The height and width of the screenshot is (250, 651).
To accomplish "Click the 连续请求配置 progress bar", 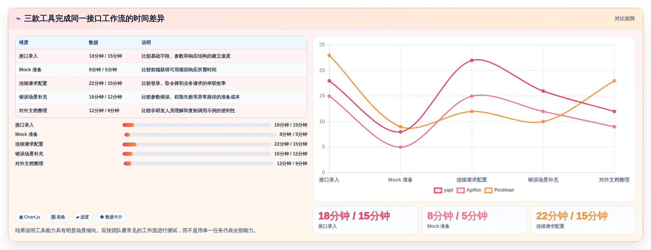I will pyautogui.click(x=197, y=144).
